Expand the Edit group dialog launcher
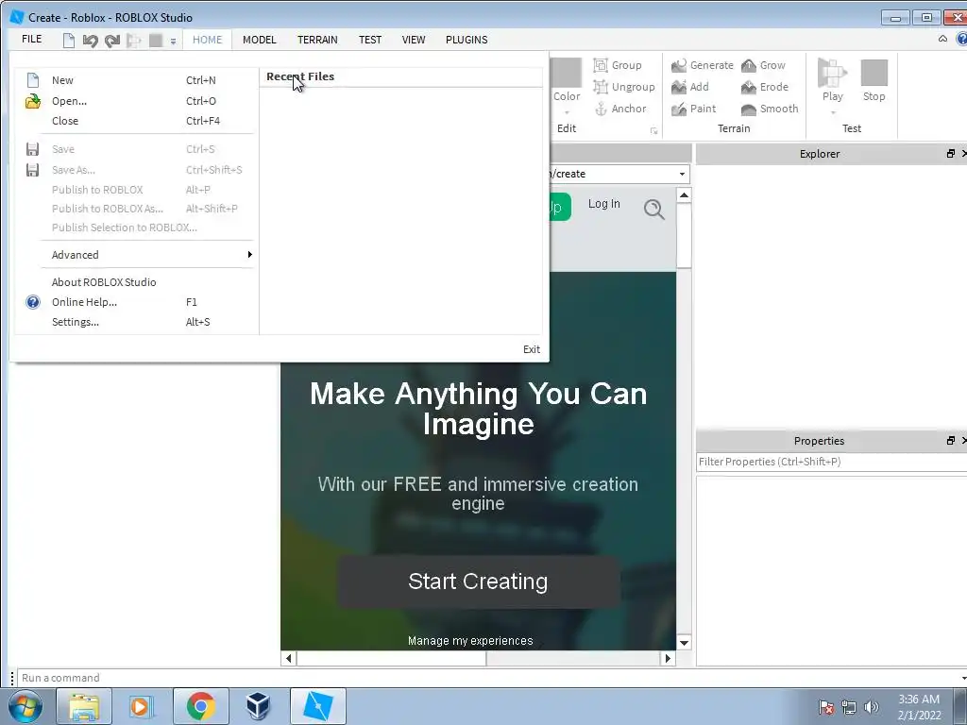 click(x=653, y=130)
